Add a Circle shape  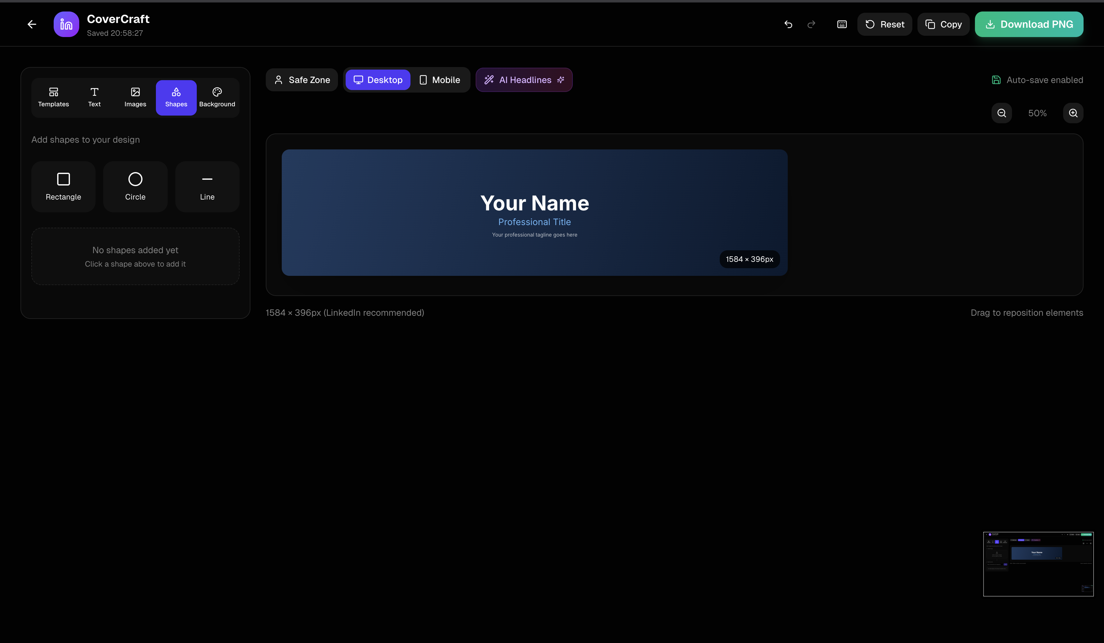[x=135, y=186]
